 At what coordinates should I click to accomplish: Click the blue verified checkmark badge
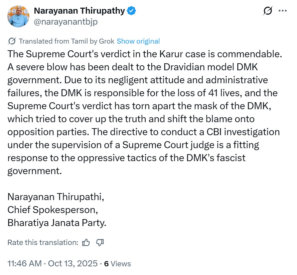[131, 11]
